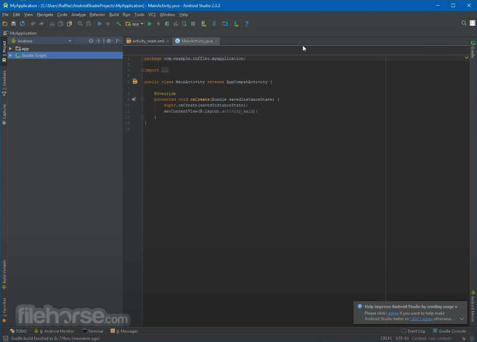Viewport: 477px width, 342px height.
Task: Toggle the Captures side tool window
Action: (x=4, y=114)
